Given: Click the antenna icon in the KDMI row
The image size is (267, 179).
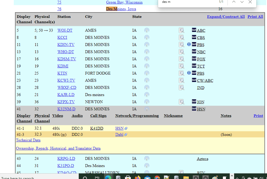Looking at the screenshot, I should pyautogui.click(x=146, y=66).
